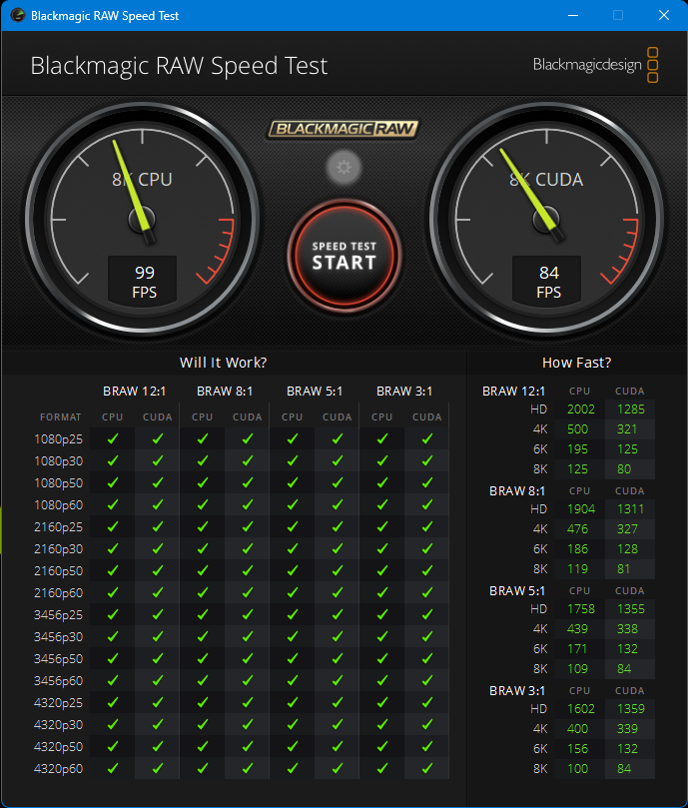Click the 2160p60 BRAW 3:1 CUDA checkmark
Screen dimensions: 688x808
426,592
